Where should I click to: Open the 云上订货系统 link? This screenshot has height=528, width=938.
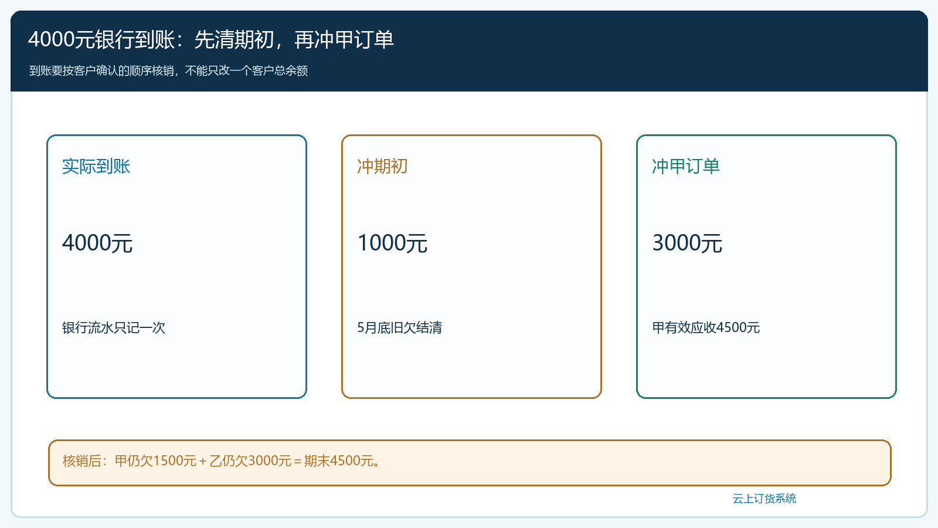tap(764, 499)
